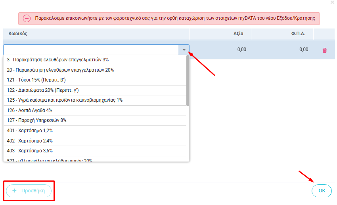Click the red warning circle icon
The image size is (337, 205).
pos(27,18)
